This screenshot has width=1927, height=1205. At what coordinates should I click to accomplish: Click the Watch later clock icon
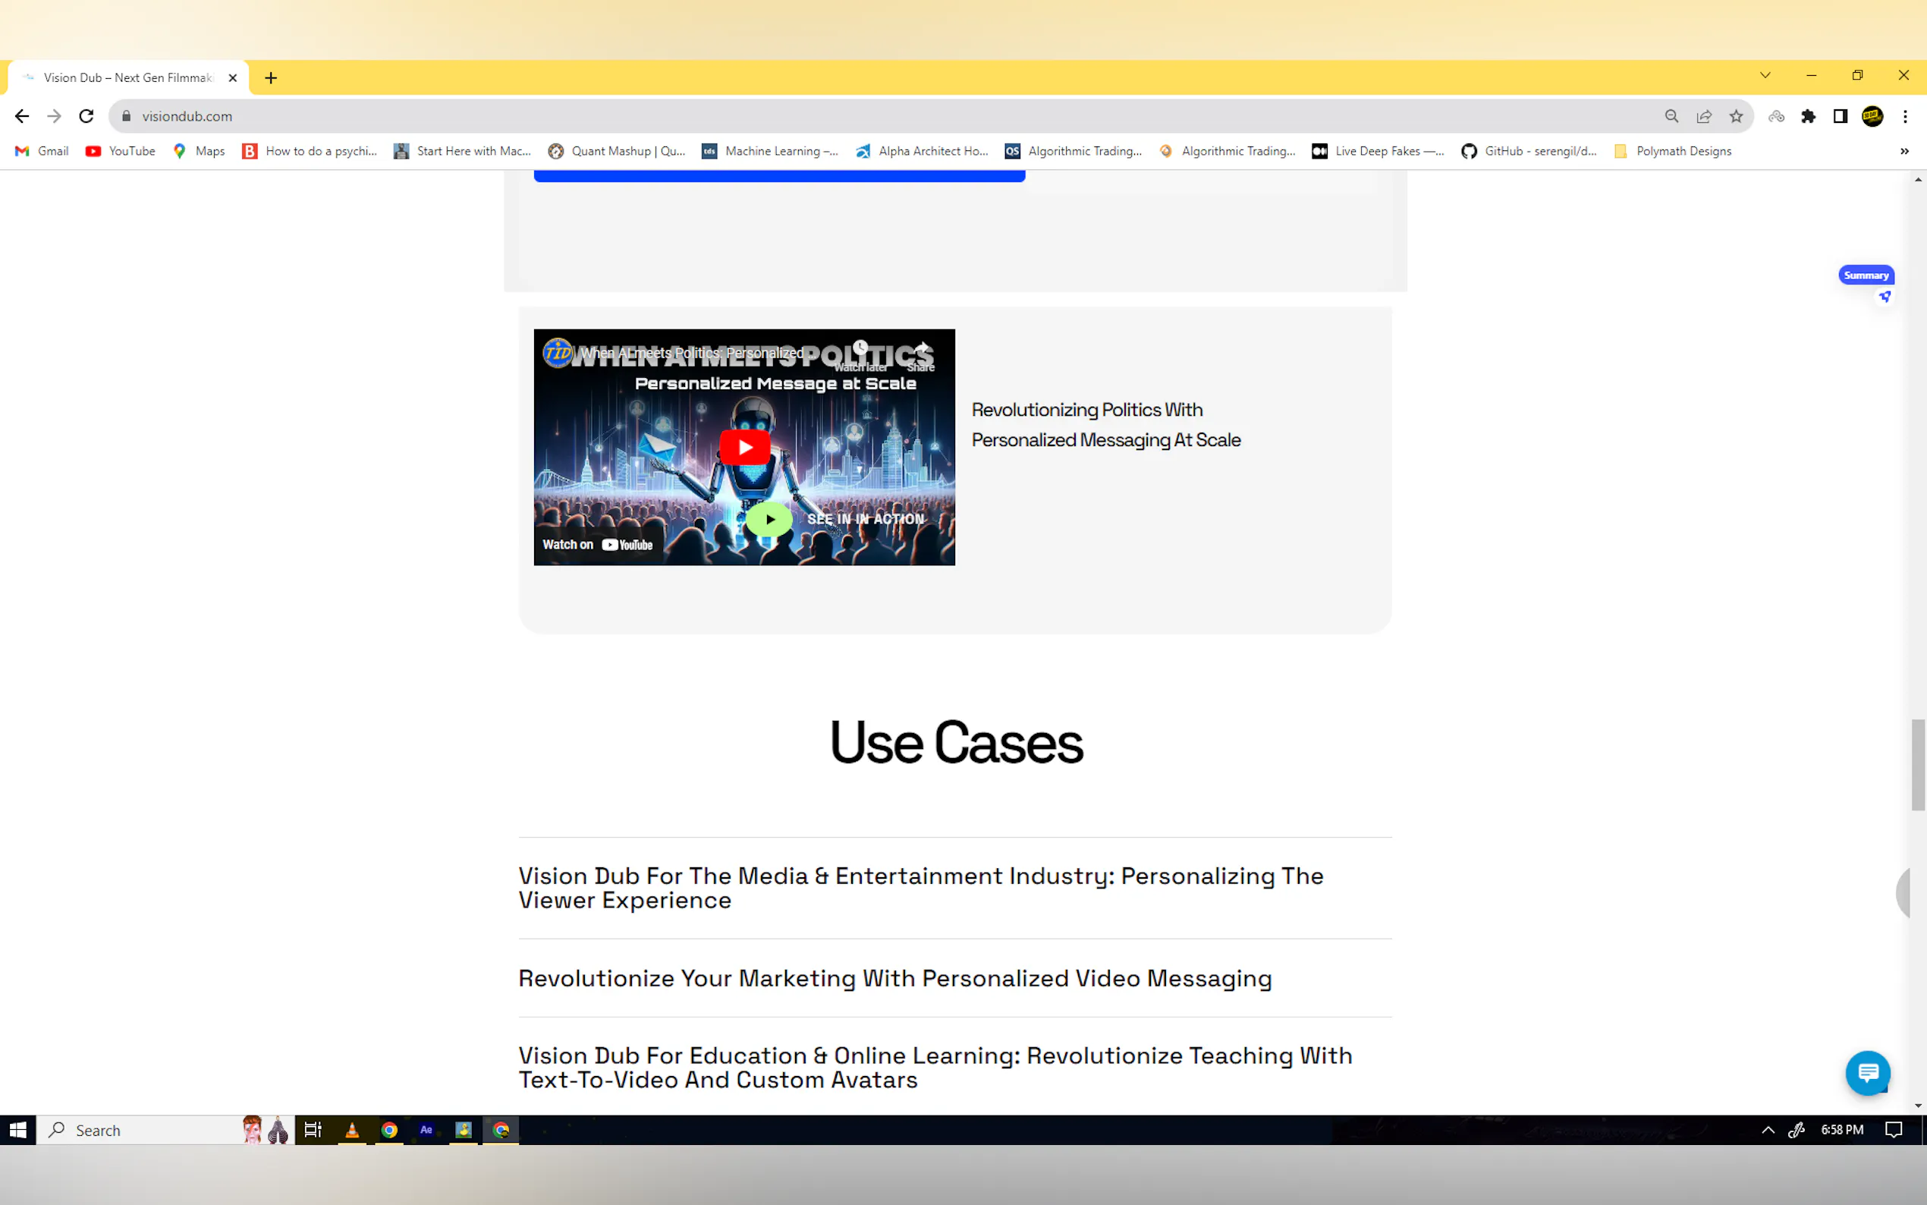[x=860, y=348]
